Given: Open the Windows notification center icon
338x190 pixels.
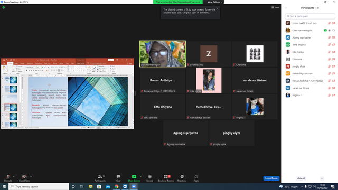Looking at the screenshot, I should 333,186.
